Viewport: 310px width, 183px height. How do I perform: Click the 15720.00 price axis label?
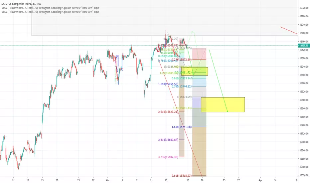point(304,133)
